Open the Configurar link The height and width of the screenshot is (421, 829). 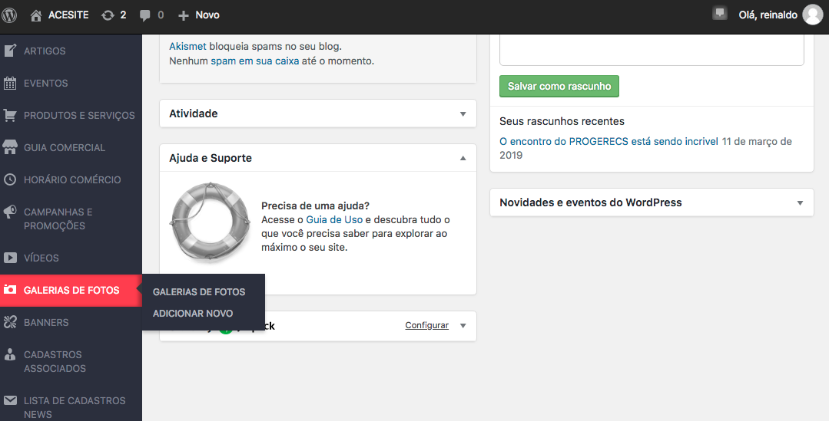point(426,325)
